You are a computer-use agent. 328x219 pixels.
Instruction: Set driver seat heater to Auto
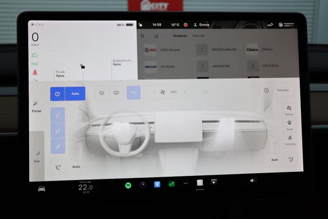point(76,167)
